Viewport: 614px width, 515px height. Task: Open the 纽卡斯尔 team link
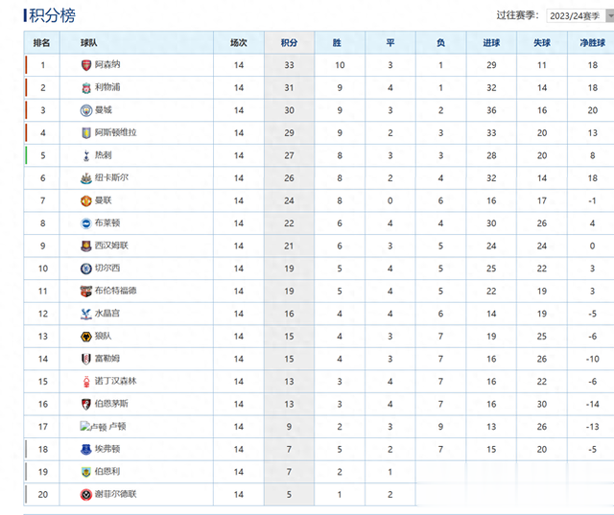click(111, 177)
